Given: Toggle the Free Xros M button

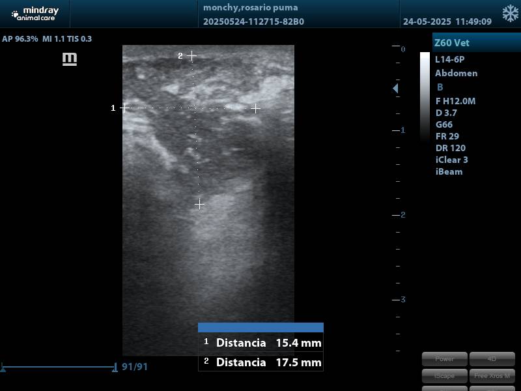Looking at the screenshot, I should 492,375.
